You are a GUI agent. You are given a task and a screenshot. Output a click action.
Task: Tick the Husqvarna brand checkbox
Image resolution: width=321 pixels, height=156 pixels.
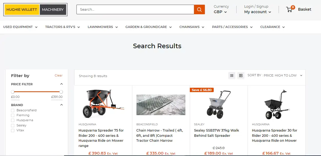click(13, 120)
